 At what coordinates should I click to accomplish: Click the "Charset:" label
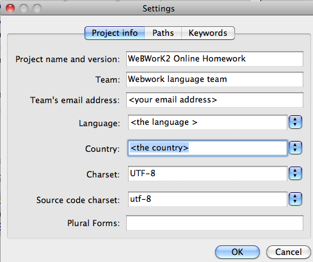coord(103,174)
